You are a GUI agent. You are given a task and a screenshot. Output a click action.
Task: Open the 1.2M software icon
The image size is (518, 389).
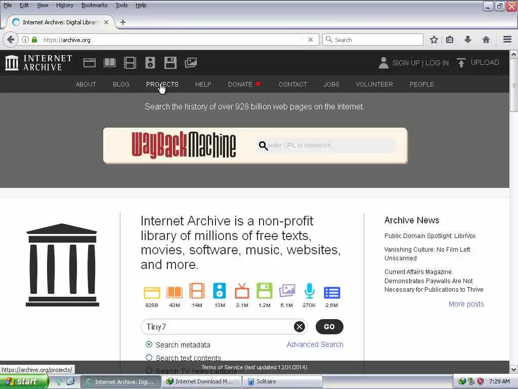(x=264, y=291)
